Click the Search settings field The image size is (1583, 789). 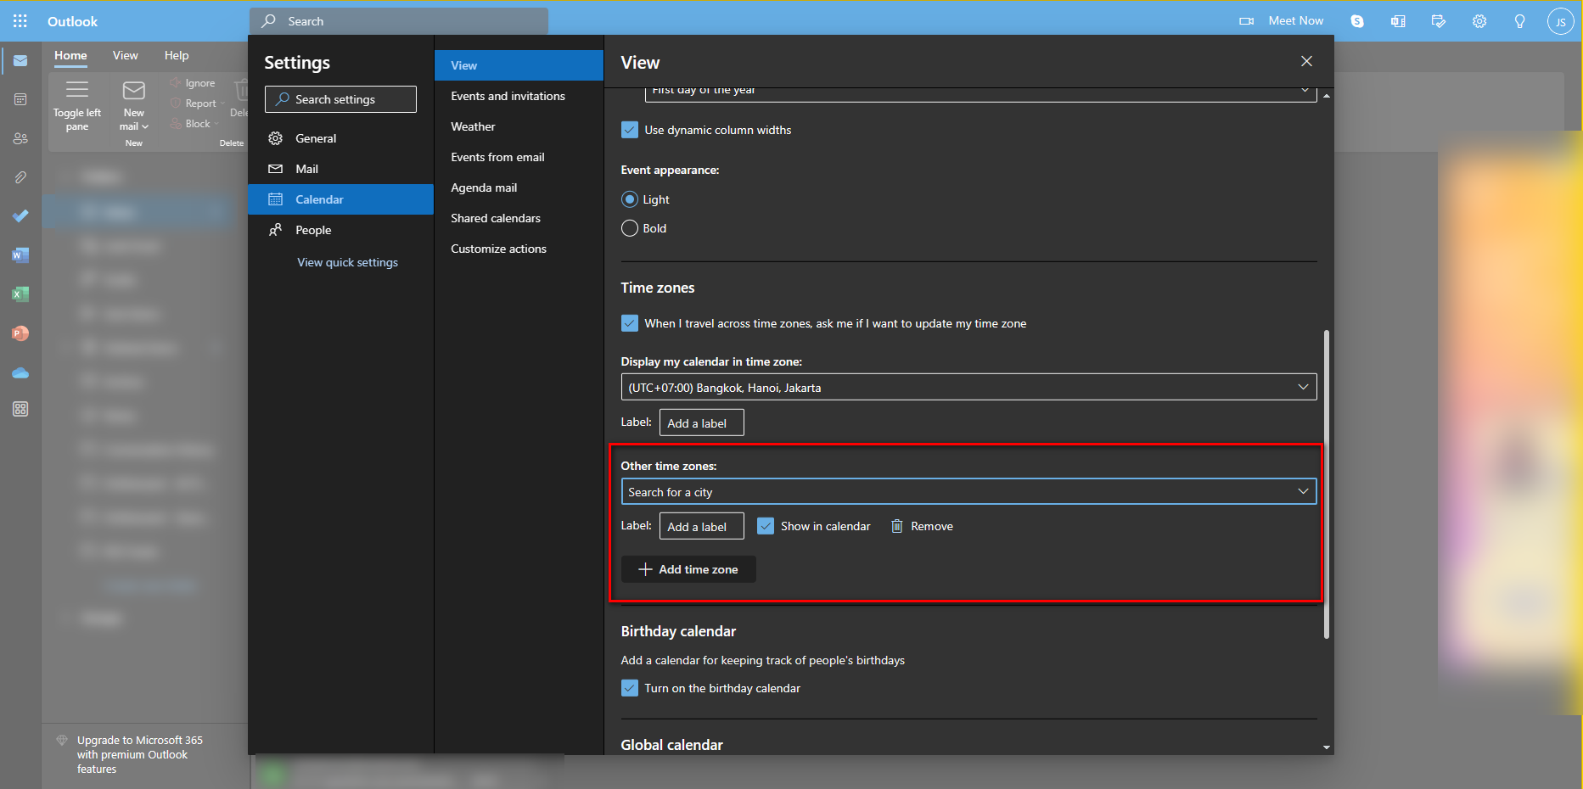[x=340, y=99]
